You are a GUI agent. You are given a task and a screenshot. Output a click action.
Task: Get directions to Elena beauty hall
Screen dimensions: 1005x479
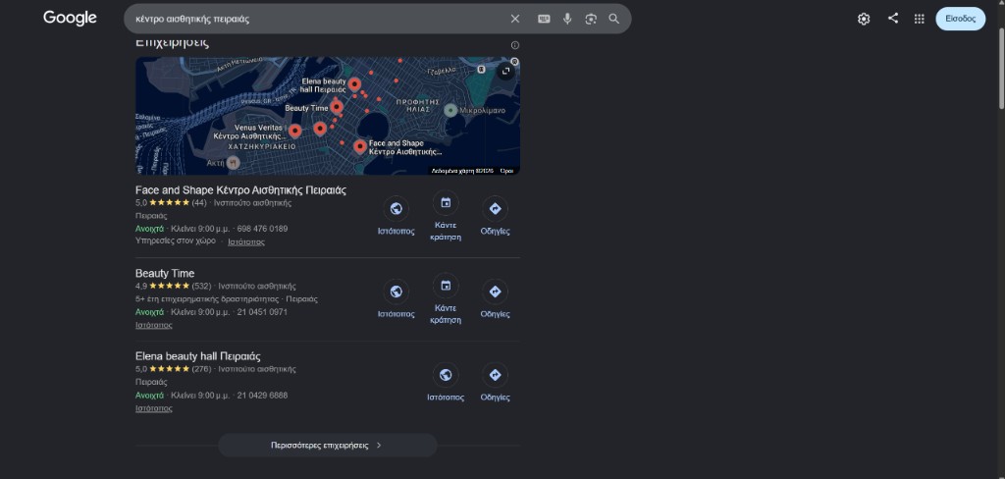pos(495,375)
